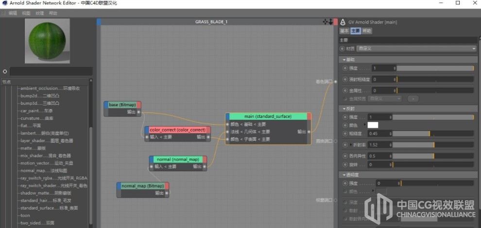Screen dimensions: 481x228
Task: Open red outputs corner of base (Bitmap) node
Action: click(x=138, y=105)
